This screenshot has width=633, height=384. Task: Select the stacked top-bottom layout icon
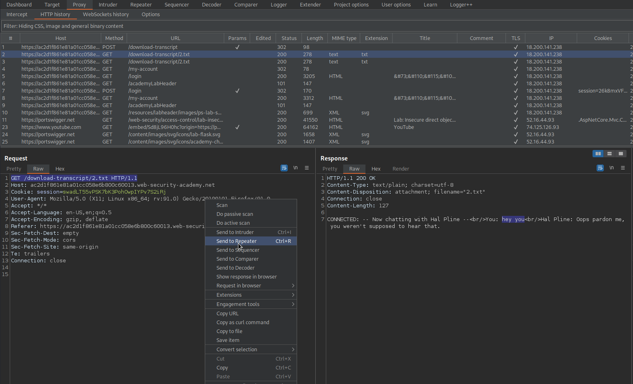click(x=610, y=154)
